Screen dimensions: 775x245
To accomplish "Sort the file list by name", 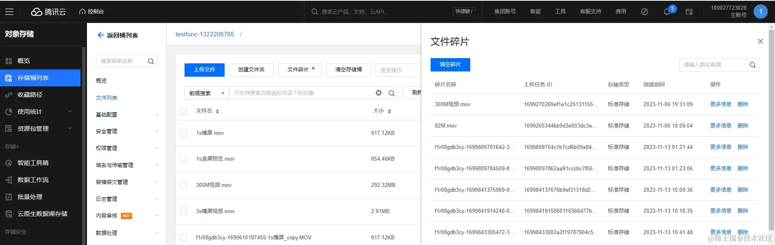I will [x=217, y=111].
